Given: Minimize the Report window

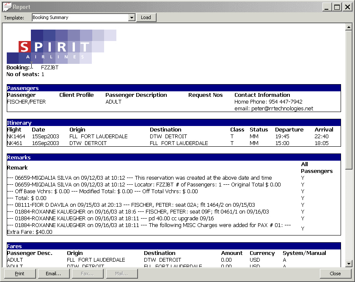Looking at the screenshot, I should click(x=327, y=7).
